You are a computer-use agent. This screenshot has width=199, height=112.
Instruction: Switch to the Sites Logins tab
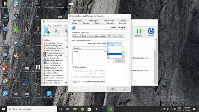[x=93, y=21]
